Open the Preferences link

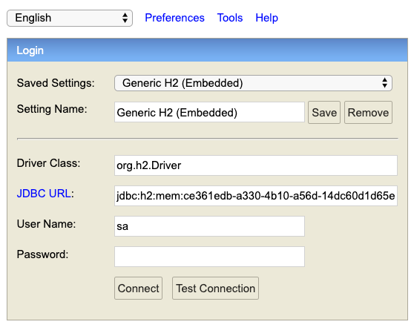[x=174, y=18]
